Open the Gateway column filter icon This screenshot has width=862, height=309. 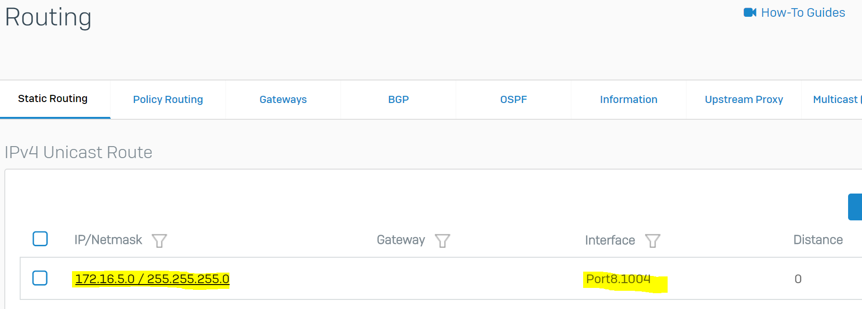[443, 240]
